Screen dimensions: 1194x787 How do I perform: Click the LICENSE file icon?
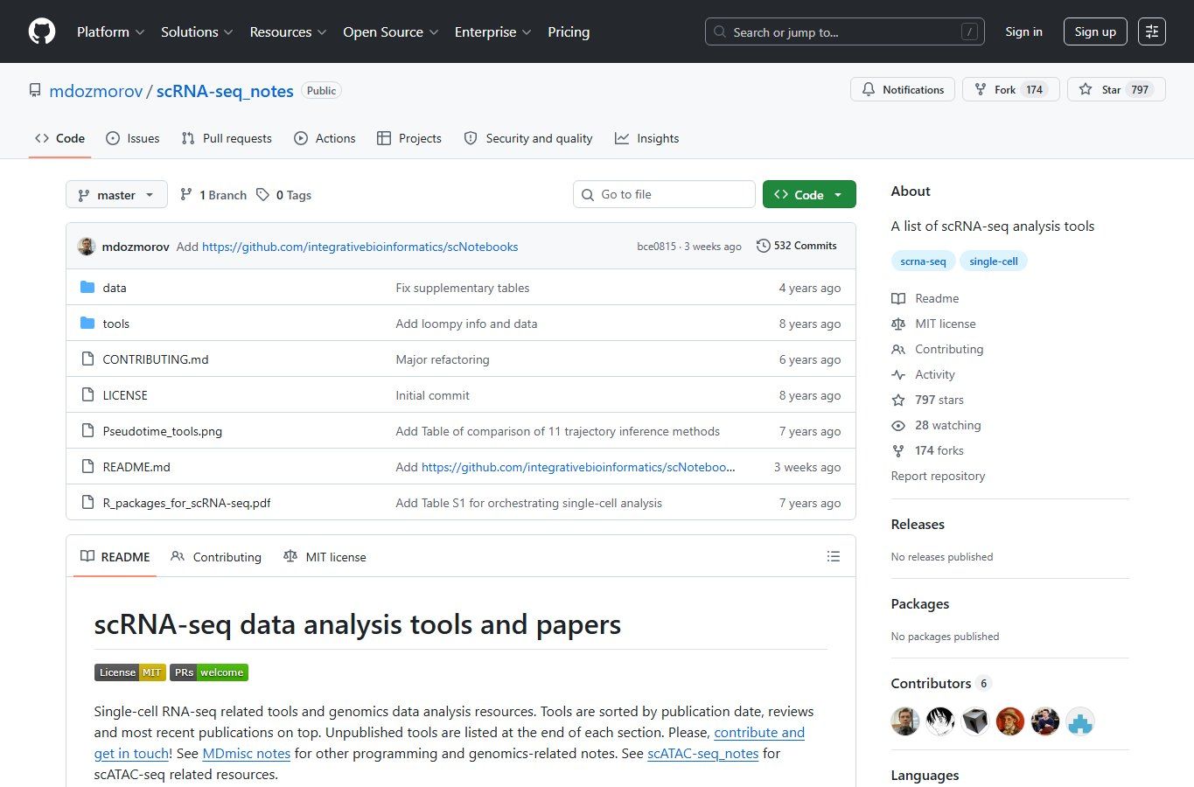click(87, 395)
